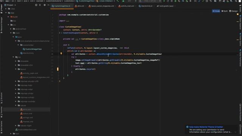Select Code view mode
242x136 pixels.
pos(216,11)
